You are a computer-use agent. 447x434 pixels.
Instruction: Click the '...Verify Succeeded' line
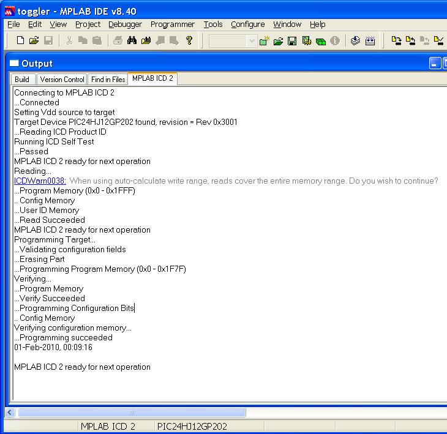point(50,298)
